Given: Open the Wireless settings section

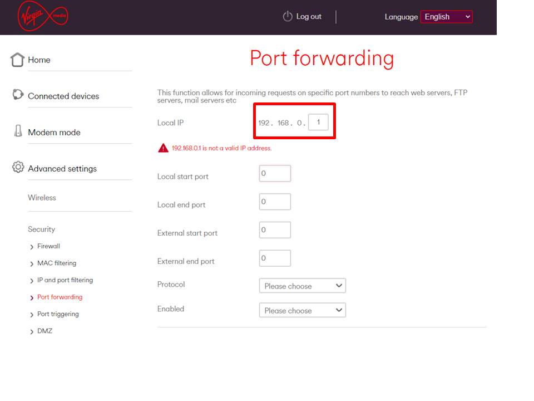Looking at the screenshot, I should point(42,198).
